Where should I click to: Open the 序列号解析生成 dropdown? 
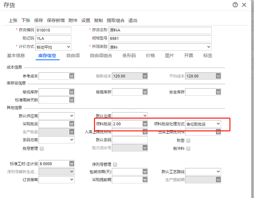pyautogui.click(x=57, y=172)
